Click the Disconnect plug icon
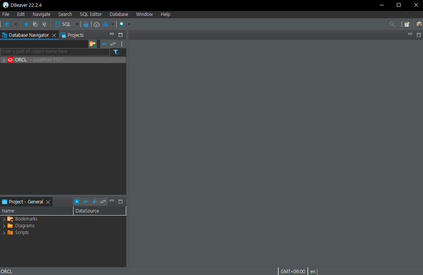Screen dimensions: 423x275 [x=44, y=24]
